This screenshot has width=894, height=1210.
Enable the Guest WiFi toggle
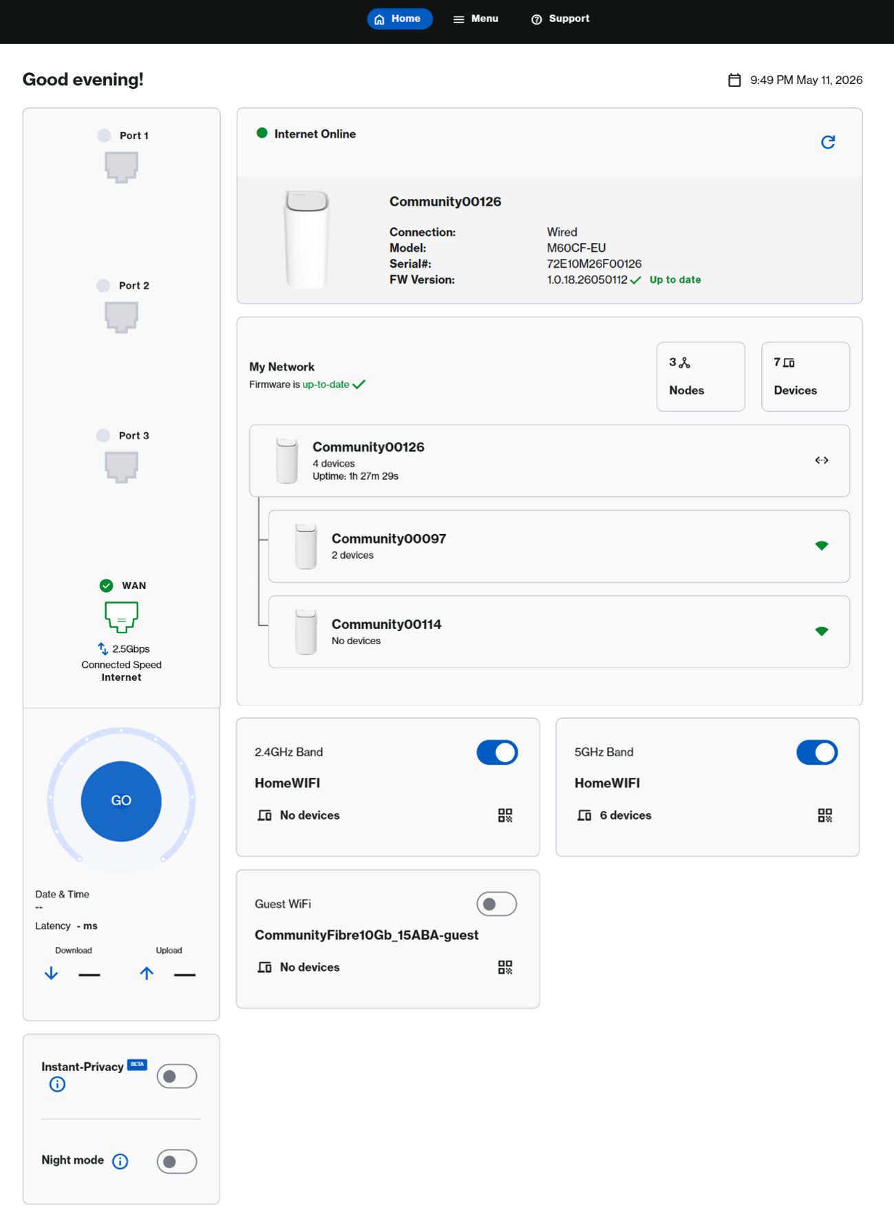tap(497, 904)
